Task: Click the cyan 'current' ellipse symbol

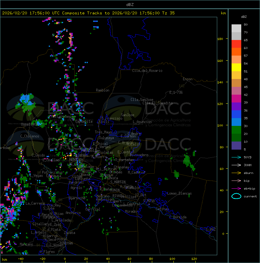Action: pyautogui.click(x=236, y=196)
